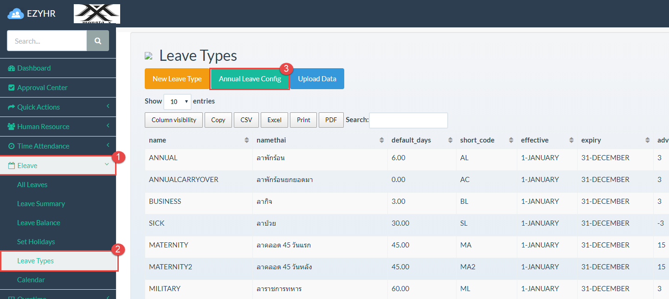
Task: Click the New Leave Type button
Action: pos(177,79)
